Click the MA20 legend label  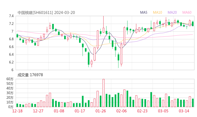point(172,12)
